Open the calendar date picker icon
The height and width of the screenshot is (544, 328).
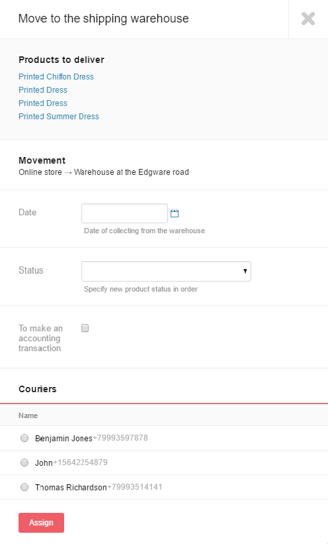coord(175,213)
